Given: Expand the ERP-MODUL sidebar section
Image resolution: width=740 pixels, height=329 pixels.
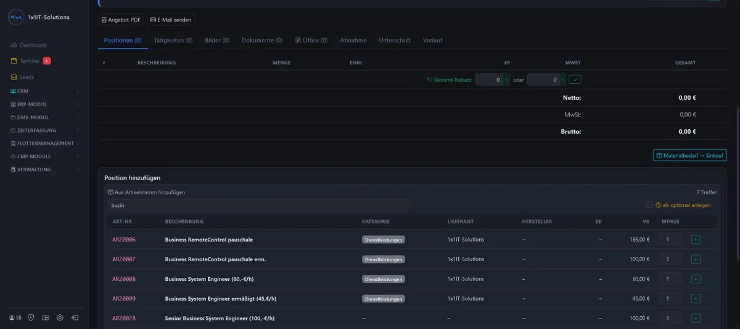Looking at the screenshot, I should pos(46,104).
